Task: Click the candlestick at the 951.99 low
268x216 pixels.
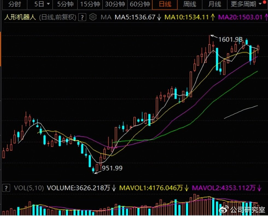Action: point(93,170)
